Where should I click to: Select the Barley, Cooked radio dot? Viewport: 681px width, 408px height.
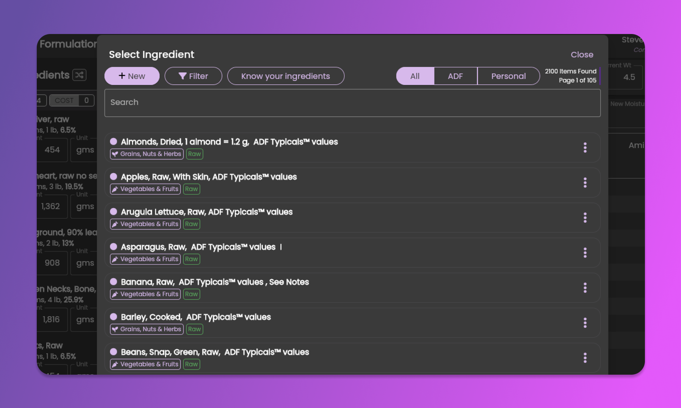(114, 317)
